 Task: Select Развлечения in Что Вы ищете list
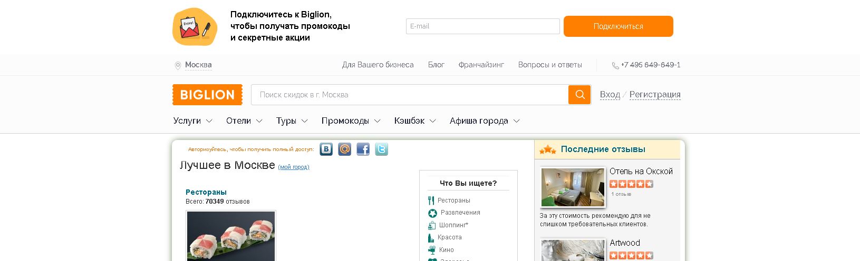tap(460, 213)
